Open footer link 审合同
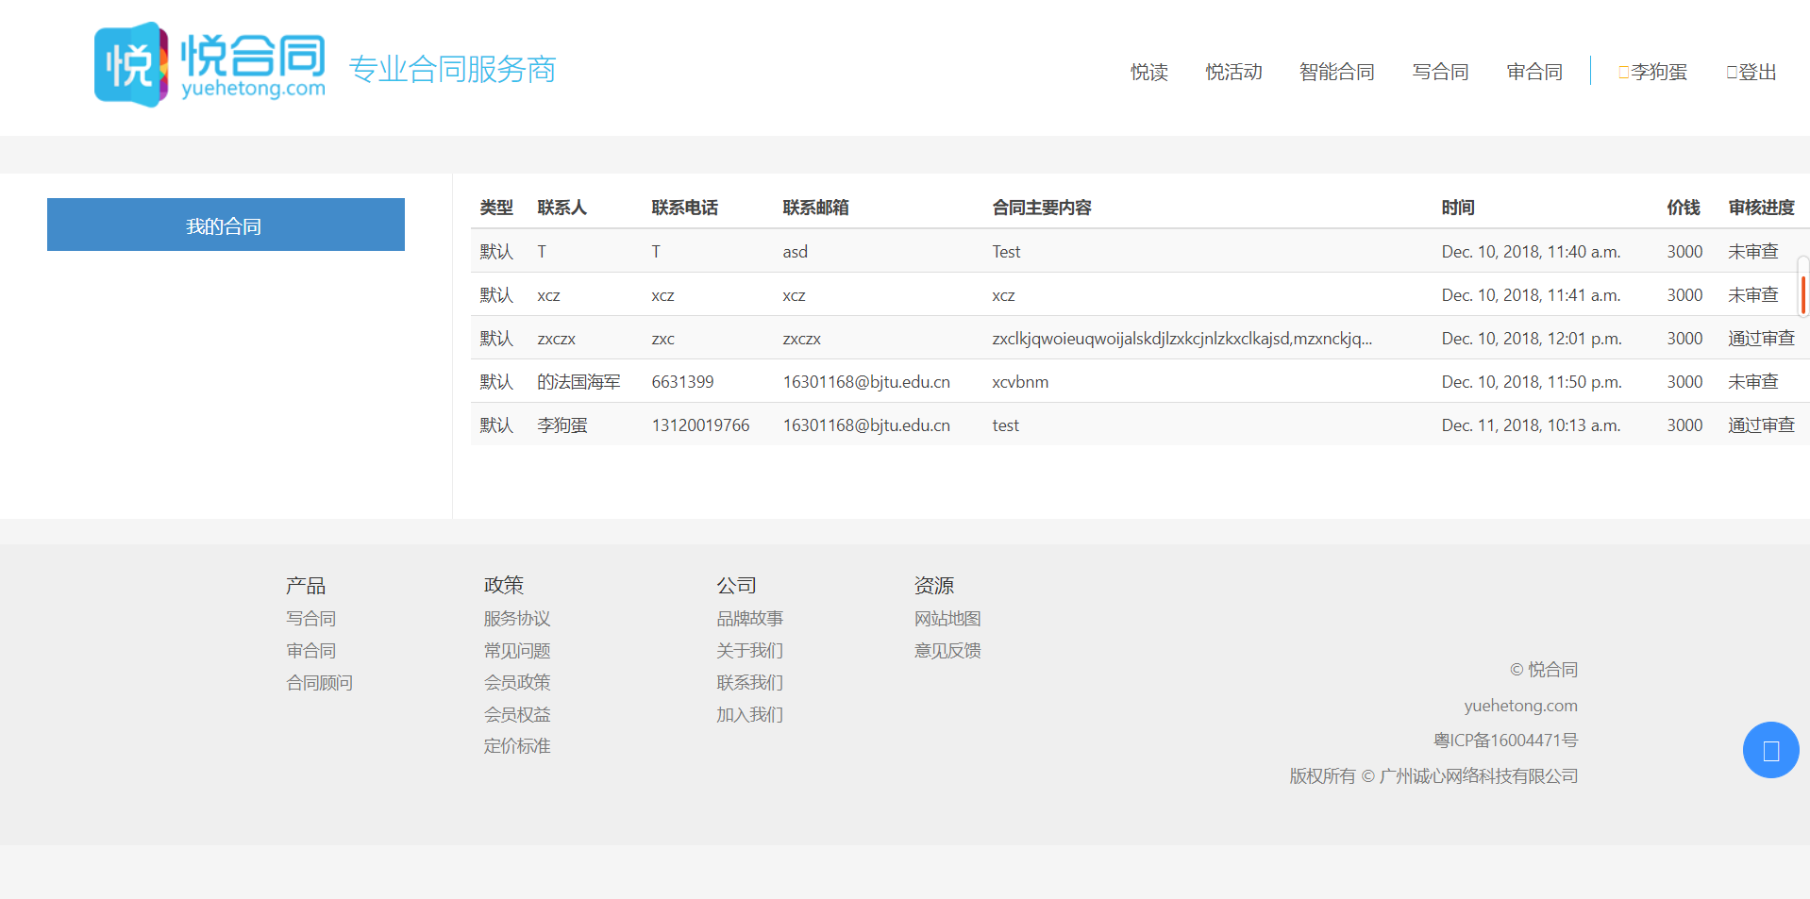 coord(310,651)
